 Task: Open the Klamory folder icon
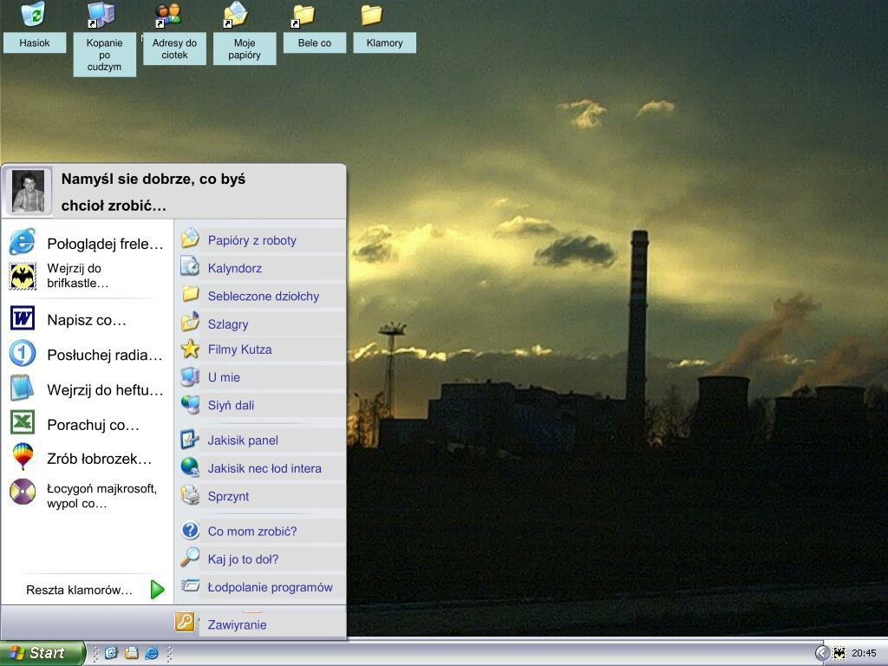tap(371, 15)
